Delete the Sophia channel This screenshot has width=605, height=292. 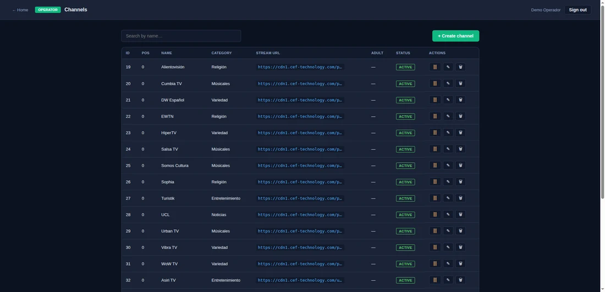460,181
